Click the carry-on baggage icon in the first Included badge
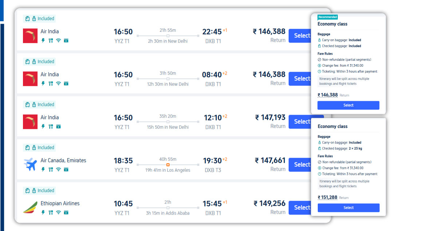 pyautogui.click(x=28, y=19)
